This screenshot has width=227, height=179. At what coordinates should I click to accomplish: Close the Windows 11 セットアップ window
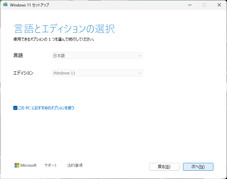click(x=219, y=5)
